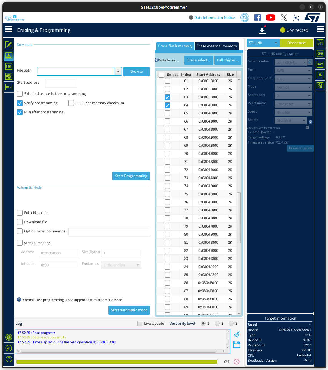
Task: Click the ST logo
Action: (312, 18)
